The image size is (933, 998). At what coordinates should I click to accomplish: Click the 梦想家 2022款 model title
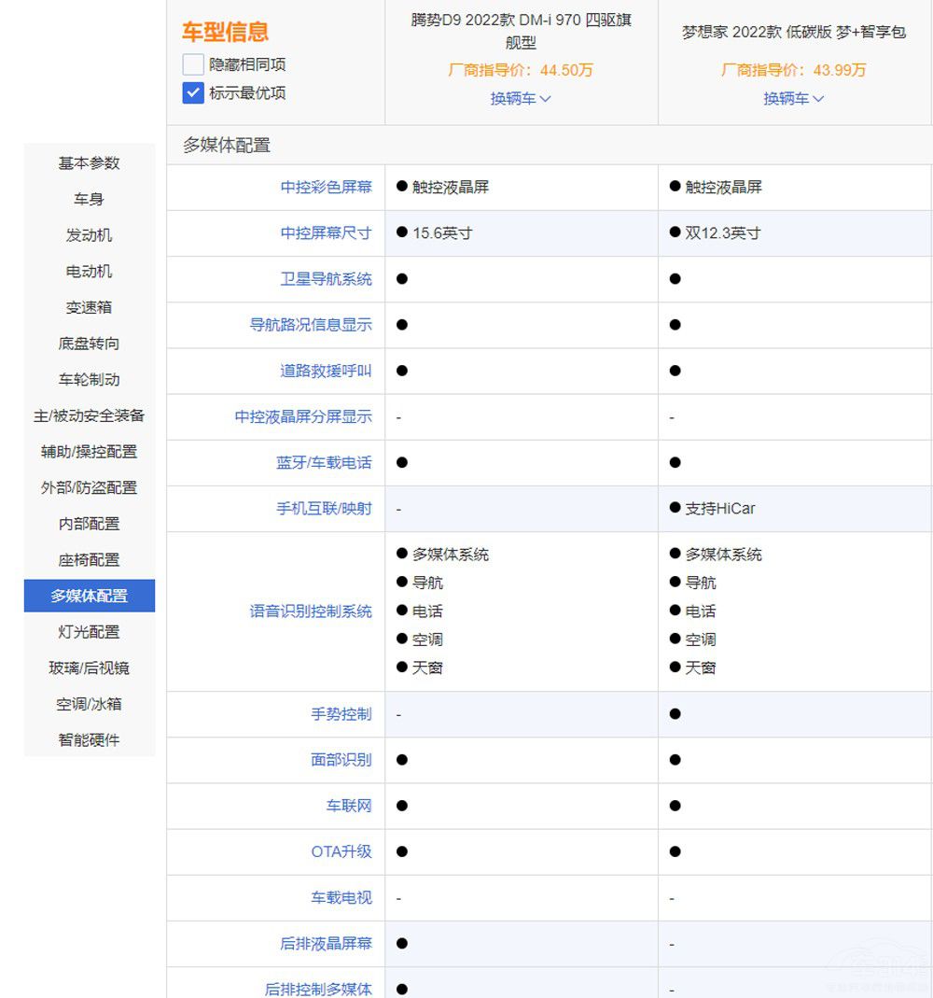(794, 32)
